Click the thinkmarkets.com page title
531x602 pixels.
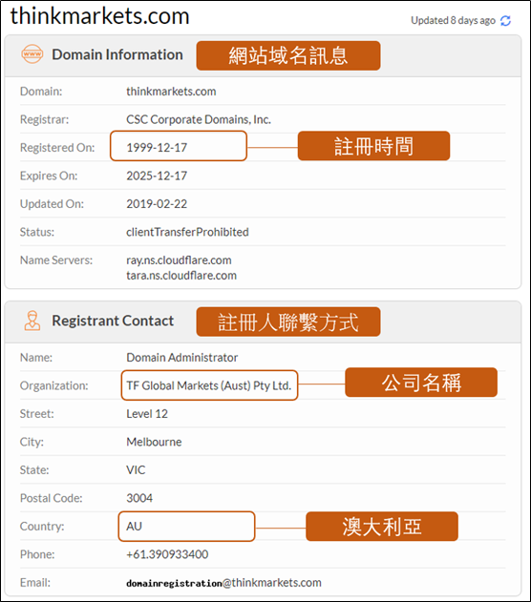(100, 16)
